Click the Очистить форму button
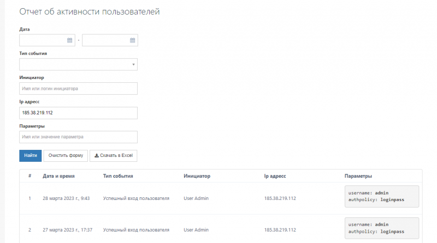Viewport: 437px width, 243px height. (x=66, y=156)
